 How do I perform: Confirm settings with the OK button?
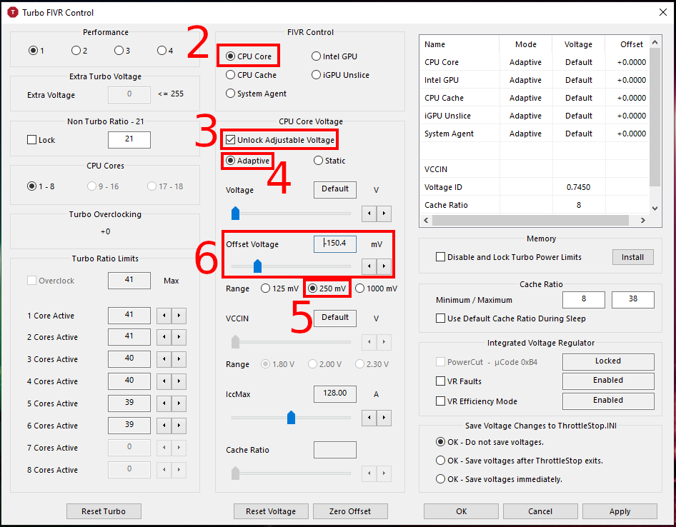tap(462, 511)
